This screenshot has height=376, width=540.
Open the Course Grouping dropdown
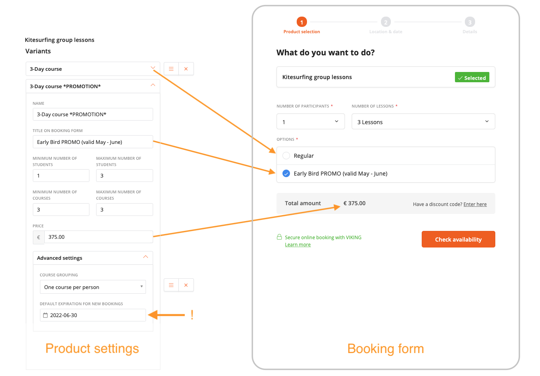point(93,287)
